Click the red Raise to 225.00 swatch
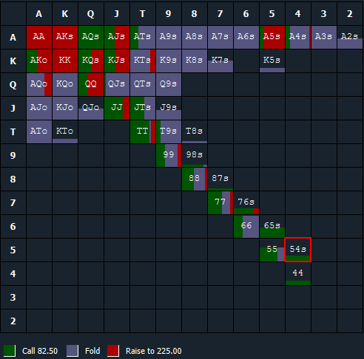 pyautogui.click(x=113, y=351)
